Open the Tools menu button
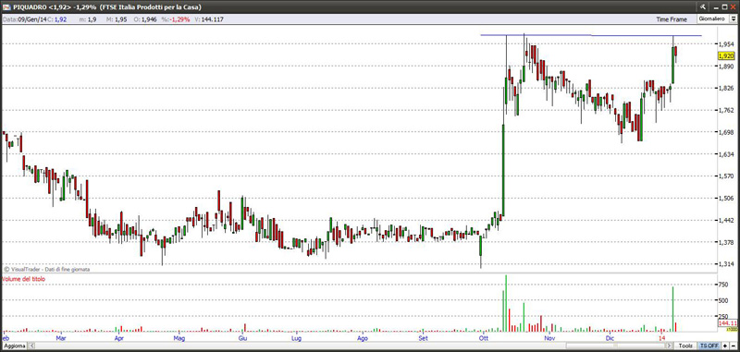The width and height of the screenshot is (740, 352). (685, 346)
